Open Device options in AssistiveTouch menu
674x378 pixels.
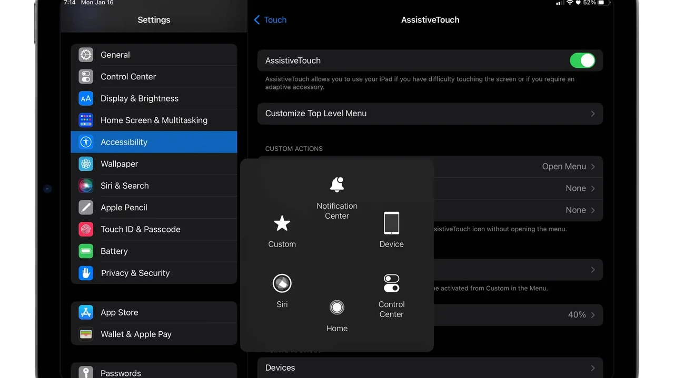[x=391, y=230]
